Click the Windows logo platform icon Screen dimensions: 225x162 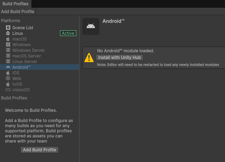point(8,44)
